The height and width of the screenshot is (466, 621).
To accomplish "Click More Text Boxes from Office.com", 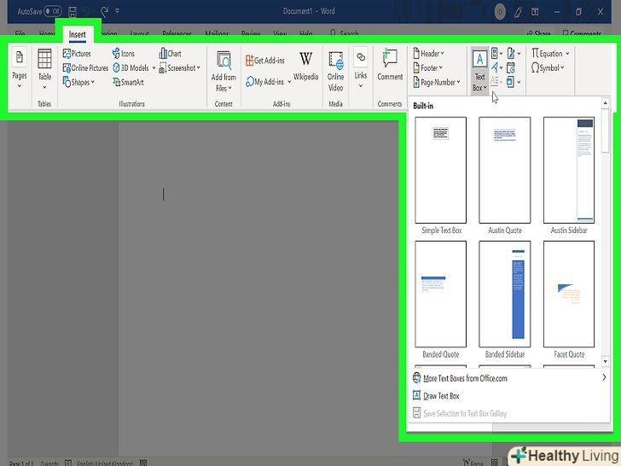I will pyautogui.click(x=509, y=378).
